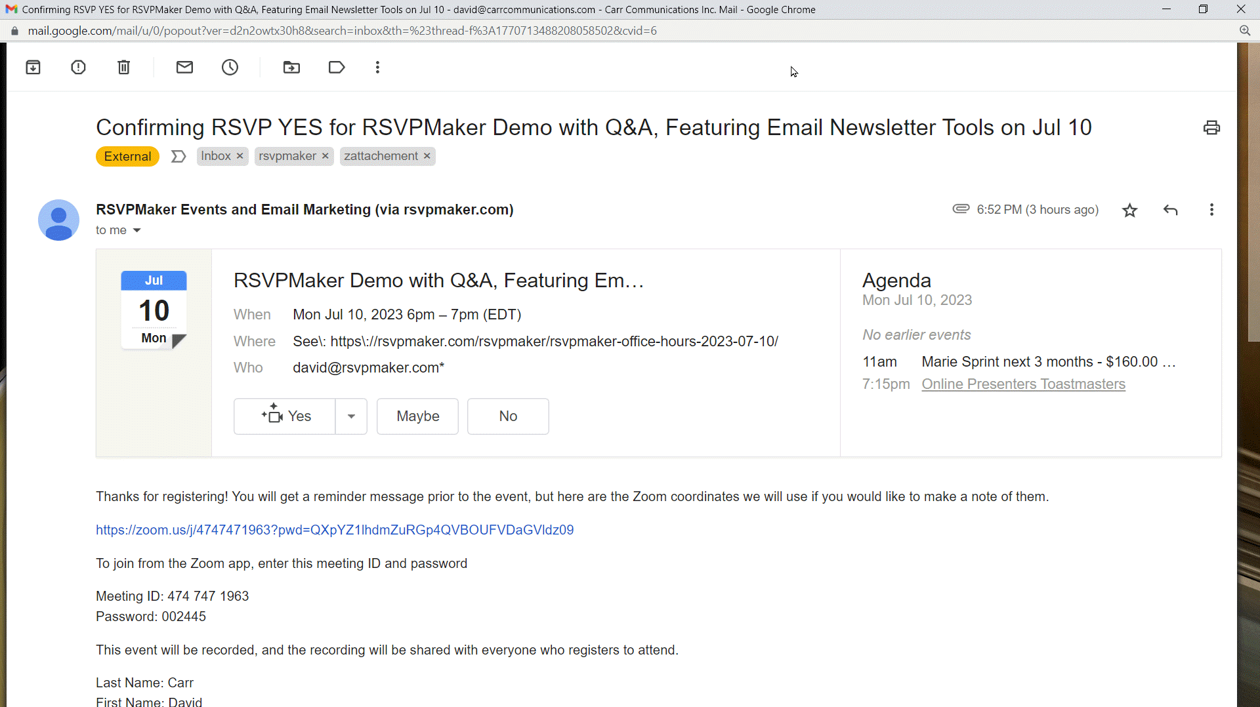Open the Inbox label
The height and width of the screenshot is (707, 1260).
click(215, 156)
